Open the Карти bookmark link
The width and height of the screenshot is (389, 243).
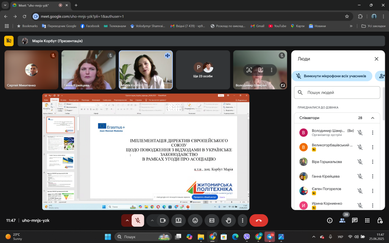[297, 26]
